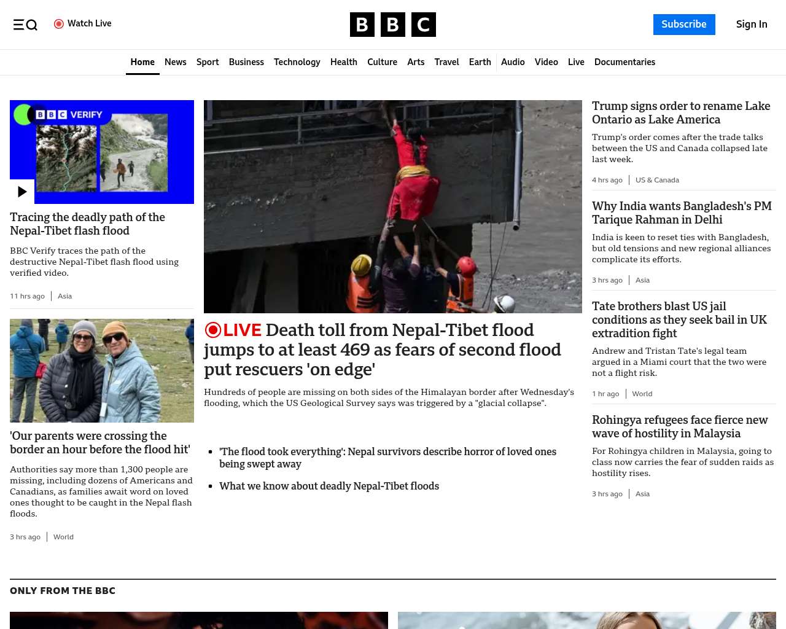786x629 pixels.
Task: Click 'Hundreds of people are missing' summary text
Action: [389, 397]
